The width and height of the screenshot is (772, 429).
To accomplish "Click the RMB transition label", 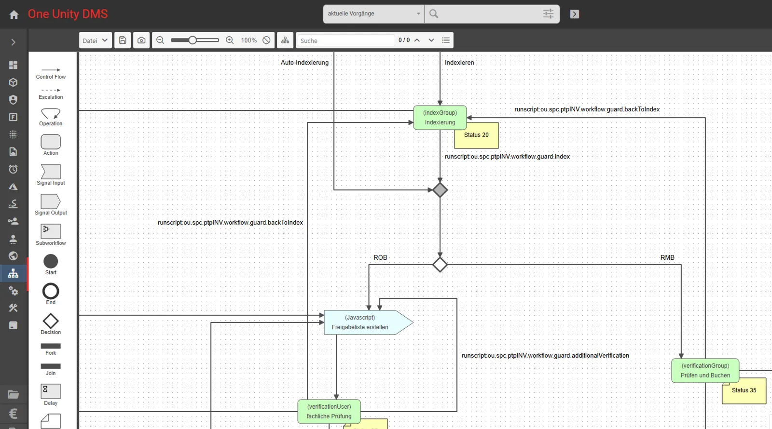I will [667, 258].
